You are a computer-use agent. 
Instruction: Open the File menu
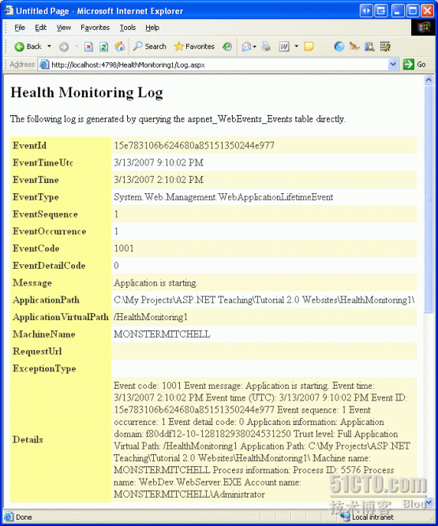[20, 28]
